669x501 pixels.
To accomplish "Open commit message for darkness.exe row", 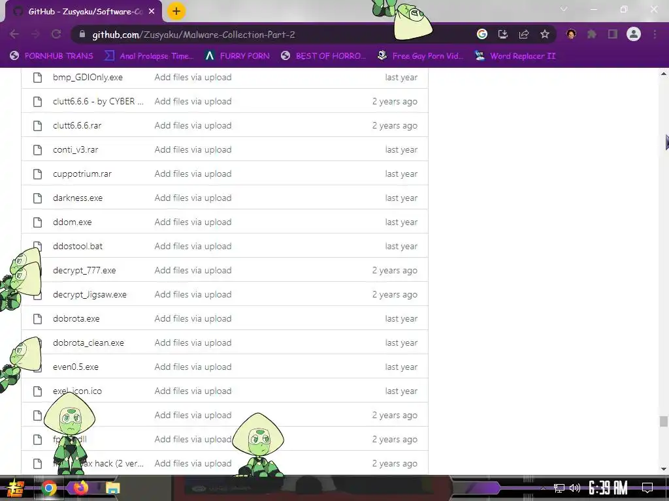I will (193, 198).
